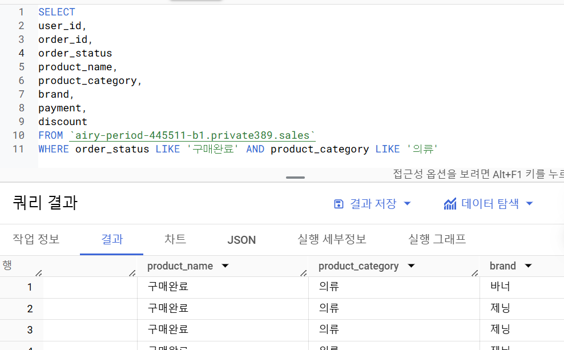
Task: Click the '구매완료' string literal in the query
Action: [x=212, y=149]
